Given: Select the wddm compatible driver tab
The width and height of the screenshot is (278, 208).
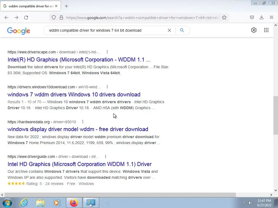Looking at the screenshot, I should tap(30, 6).
